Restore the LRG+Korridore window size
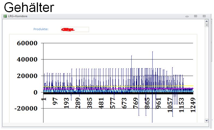214x130 pixels. [195, 16]
